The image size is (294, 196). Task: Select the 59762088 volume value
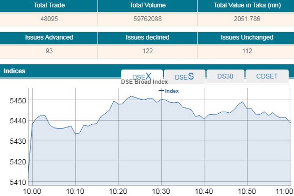(147, 19)
